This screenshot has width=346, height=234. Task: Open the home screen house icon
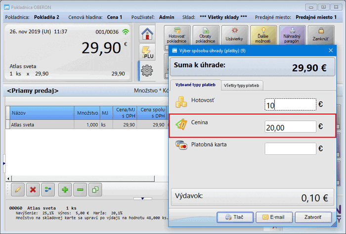click(146, 34)
